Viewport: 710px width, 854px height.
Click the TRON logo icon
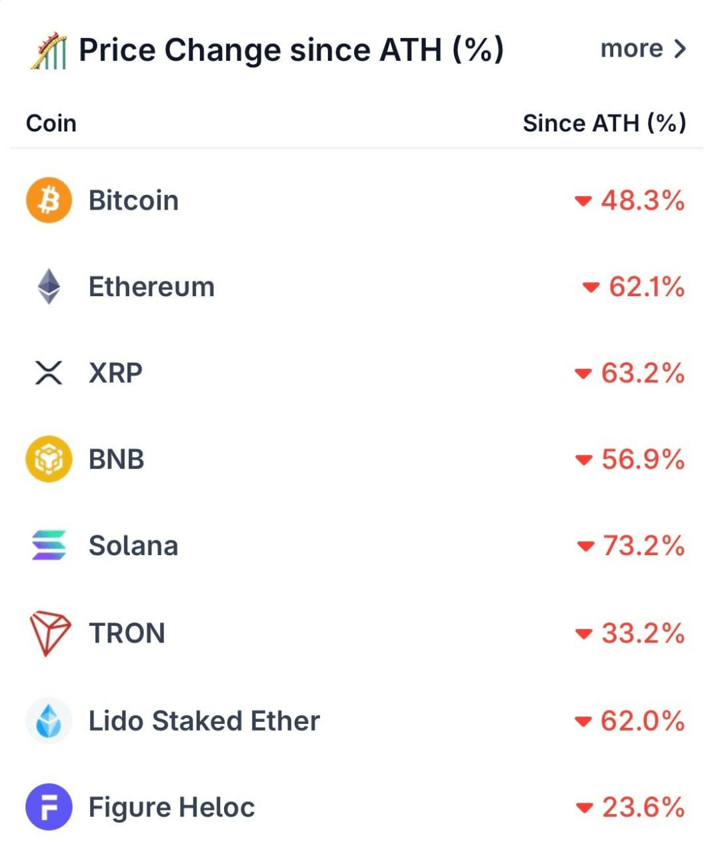coord(49,632)
